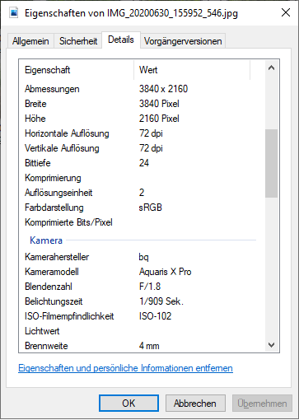
Task: Click the Bittiefe value 24
Action: 144,163
